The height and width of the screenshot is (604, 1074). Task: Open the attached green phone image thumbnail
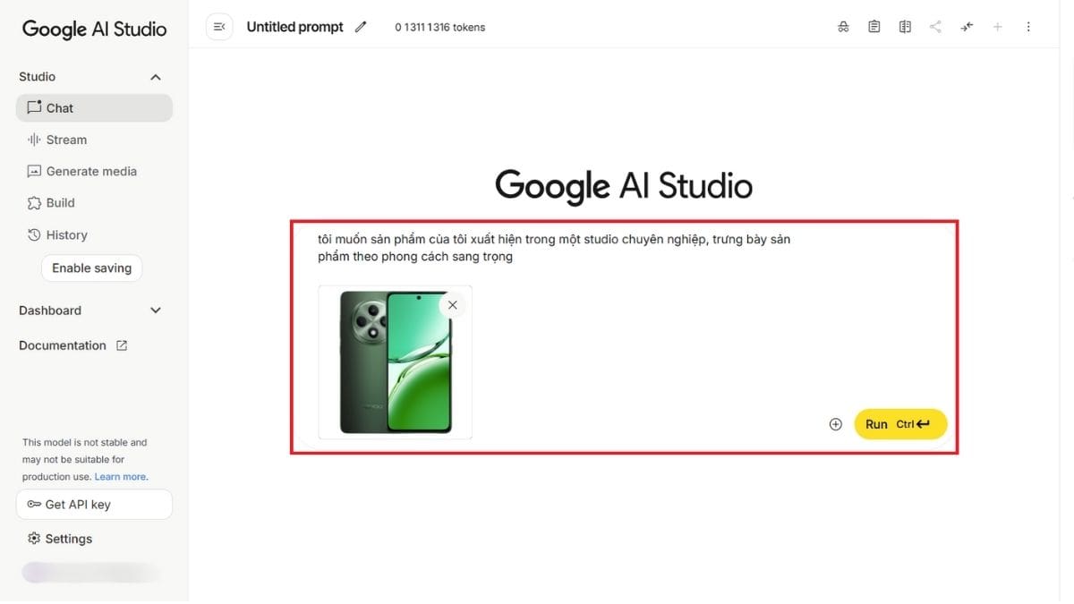pos(396,362)
